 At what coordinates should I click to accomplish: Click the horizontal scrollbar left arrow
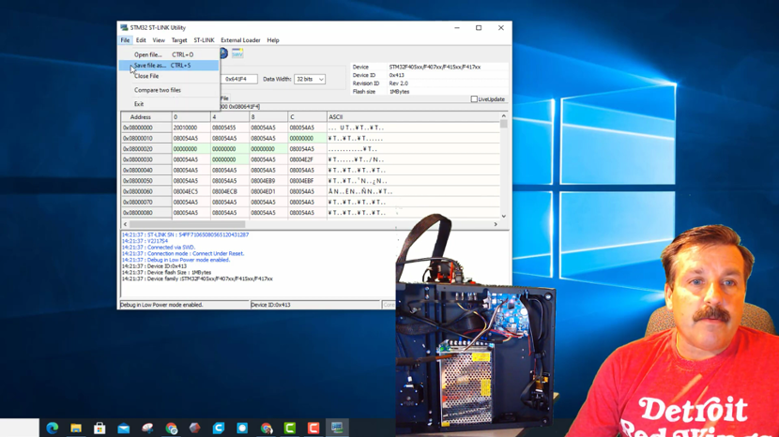click(125, 224)
